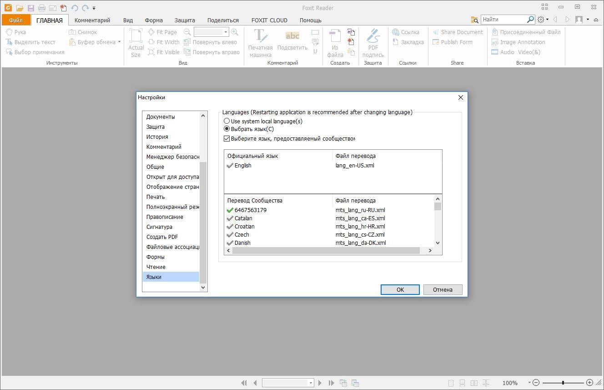604x390 pixels.
Task: Click the Закладка bookmark tool
Action: pyautogui.click(x=408, y=42)
